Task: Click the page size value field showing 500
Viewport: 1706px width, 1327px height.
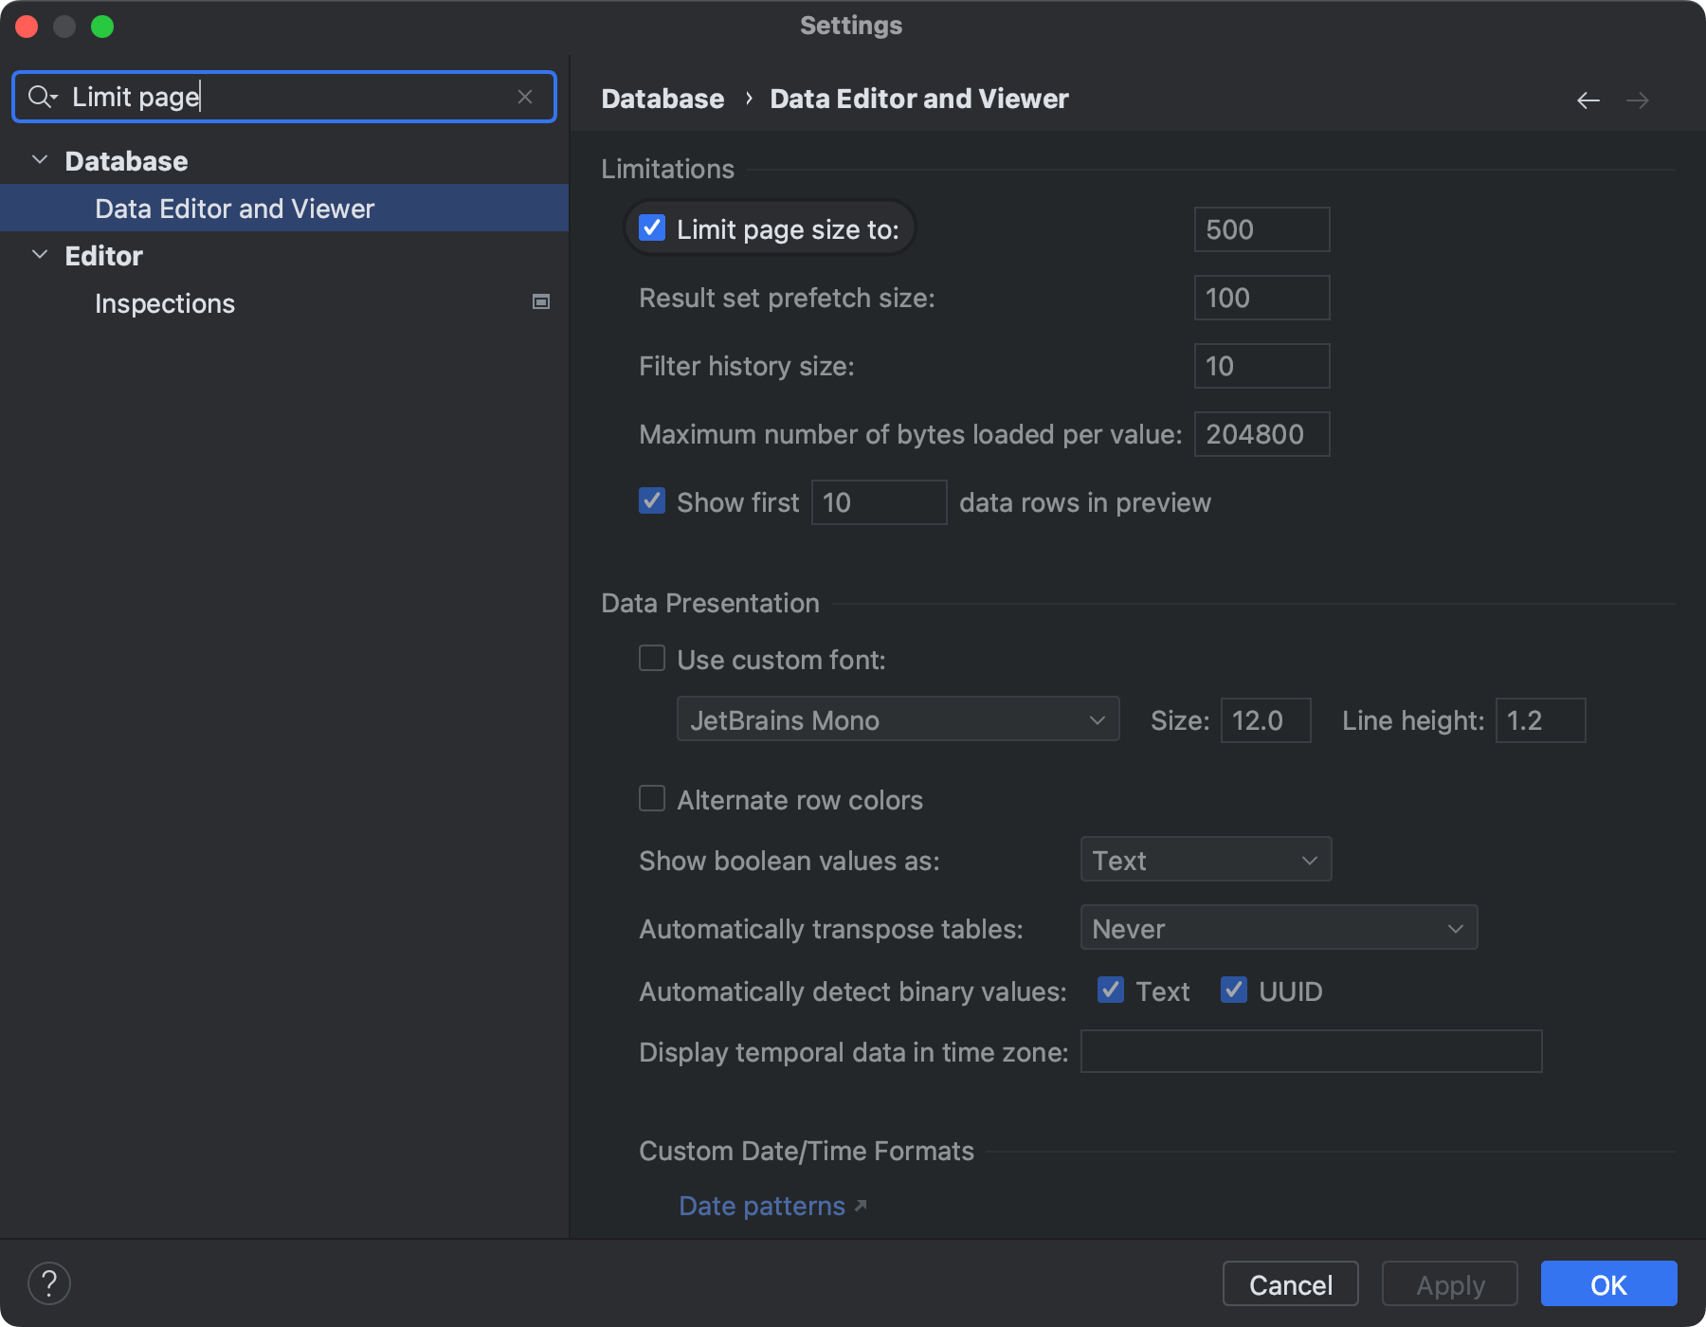Action: [1261, 228]
